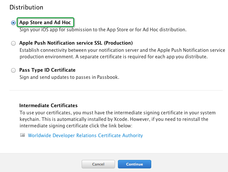
Task: Click the Cancel button
Action: [98, 164]
